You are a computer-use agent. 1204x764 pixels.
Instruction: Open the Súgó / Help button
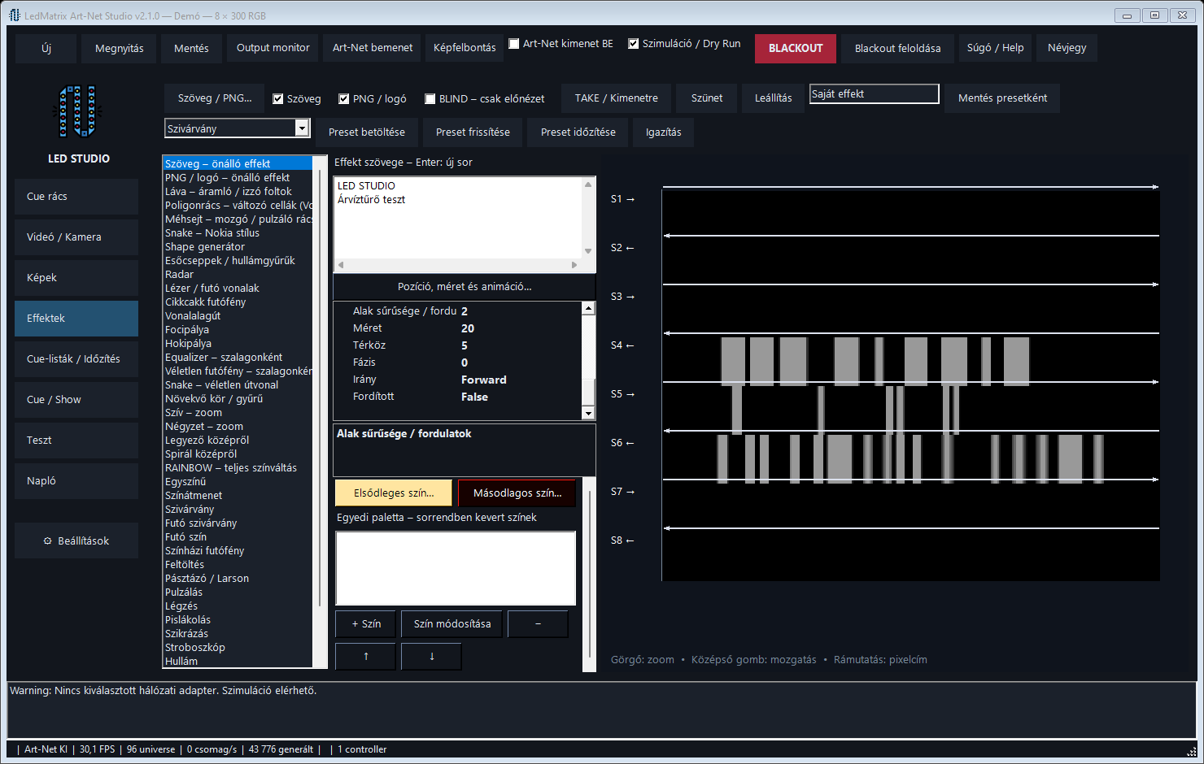[x=996, y=48]
